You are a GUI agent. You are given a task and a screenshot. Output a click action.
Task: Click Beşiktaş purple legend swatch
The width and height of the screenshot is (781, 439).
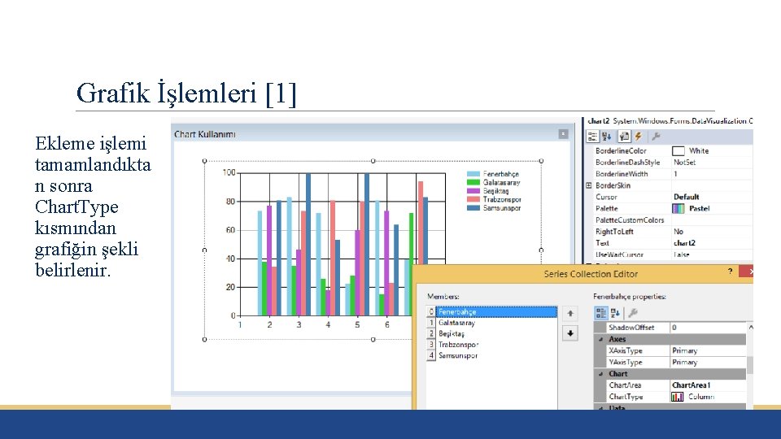[473, 191]
